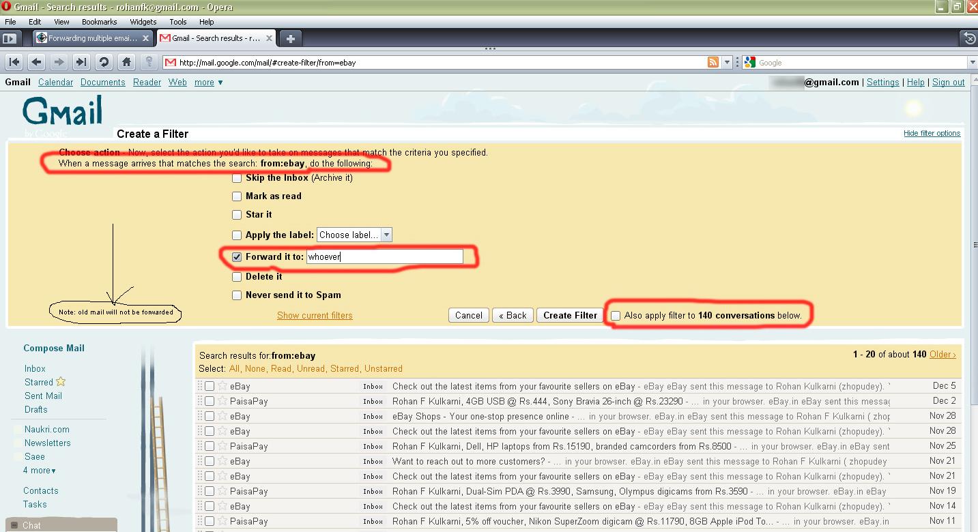Enable Never send it to Spam
This screenshot has height=532, width=978.
point(237,295)
